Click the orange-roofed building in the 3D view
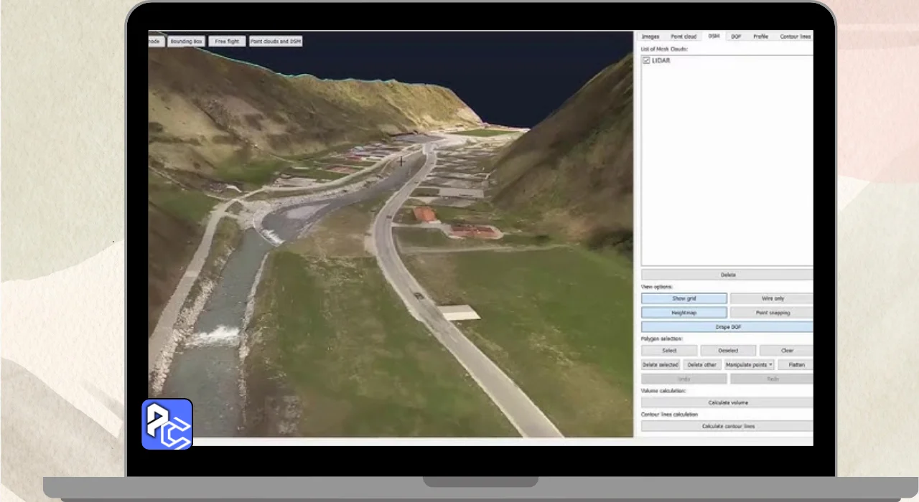Image resolution: width=919 pixels, height=502 pixels. 426,214
